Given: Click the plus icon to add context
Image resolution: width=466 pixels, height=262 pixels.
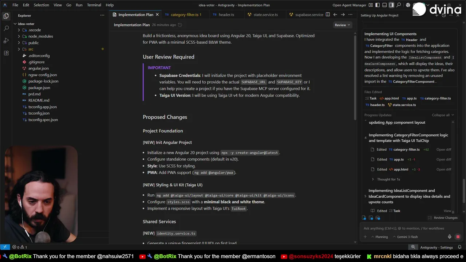Looking at the screenshot, I should pyautogui.click(x=365, y=237).
